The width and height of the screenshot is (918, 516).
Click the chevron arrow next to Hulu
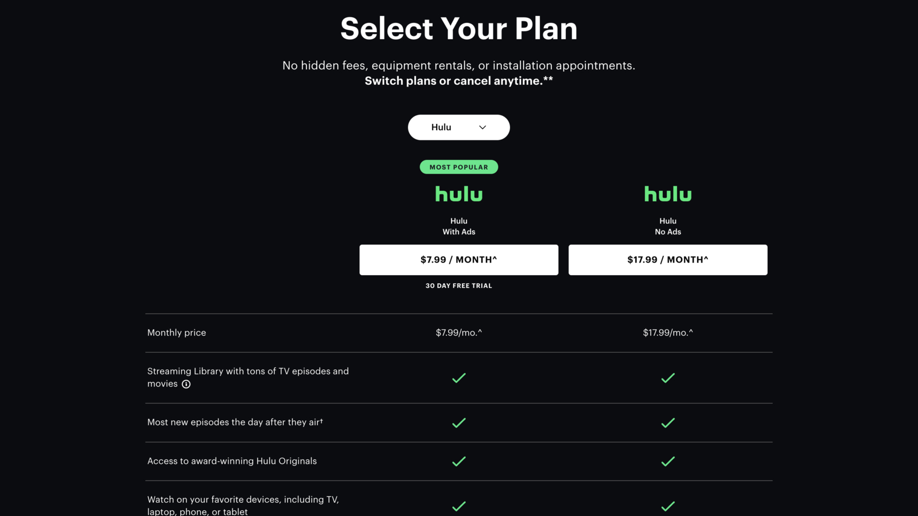click(482, 127)
